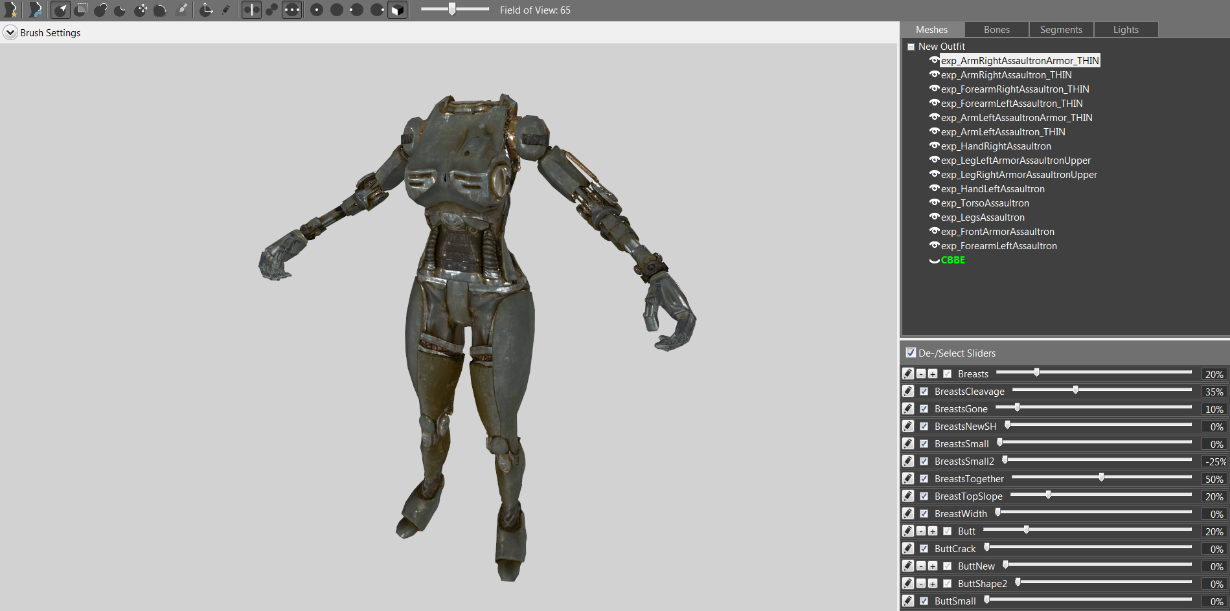Select the Mask brush tool
1230x611 pixels.
(81, 10)
